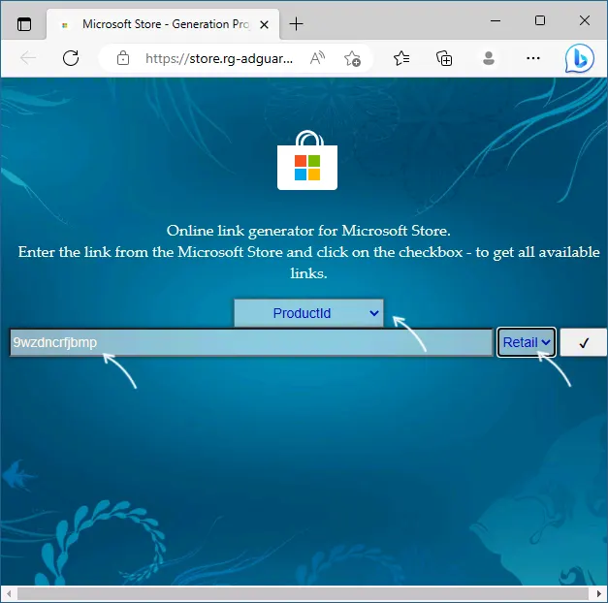View site information lock icon
Image resolution: width=608 pixels, height=603 pixels.
(123, 58)
